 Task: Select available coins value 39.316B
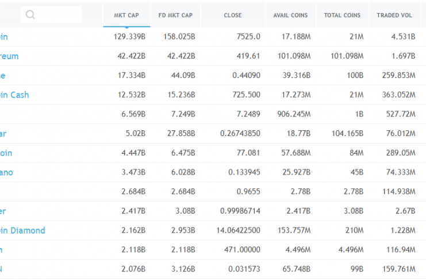coord(297,75)
